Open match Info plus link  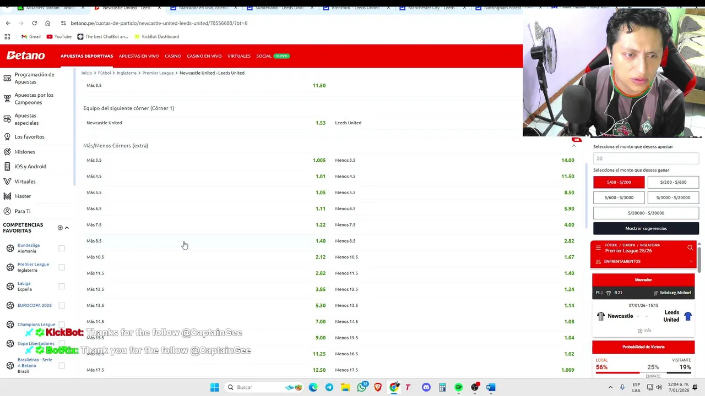644,331
